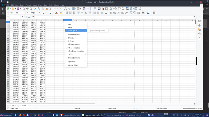Expand the Liberation Sans font dropdown

[28, 13]
